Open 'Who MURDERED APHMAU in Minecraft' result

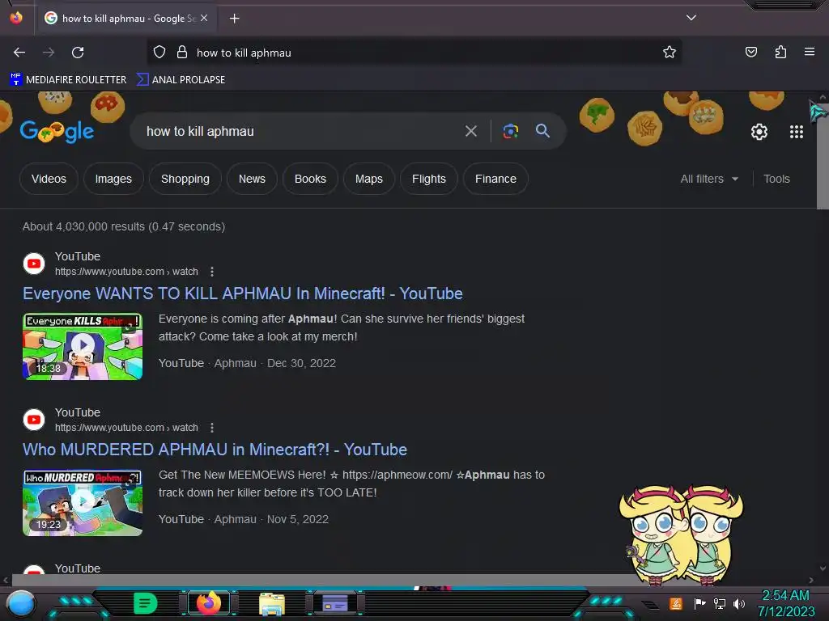pyautogui.click(x=215, y=450)
